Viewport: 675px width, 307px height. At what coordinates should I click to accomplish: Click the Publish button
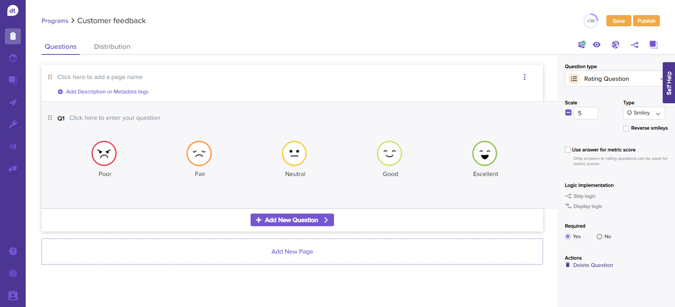[x=646, y=21]
